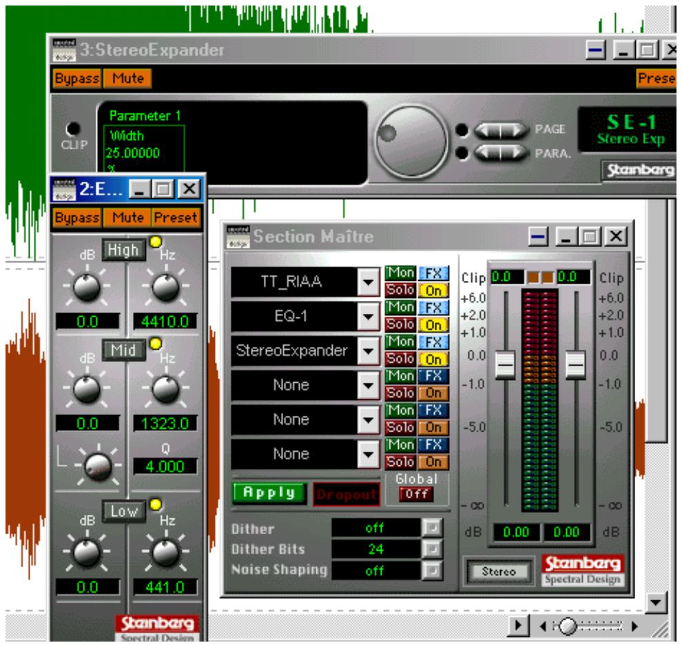Click the zoom out left arrow
682x645 pixels.
pos(543,626)
